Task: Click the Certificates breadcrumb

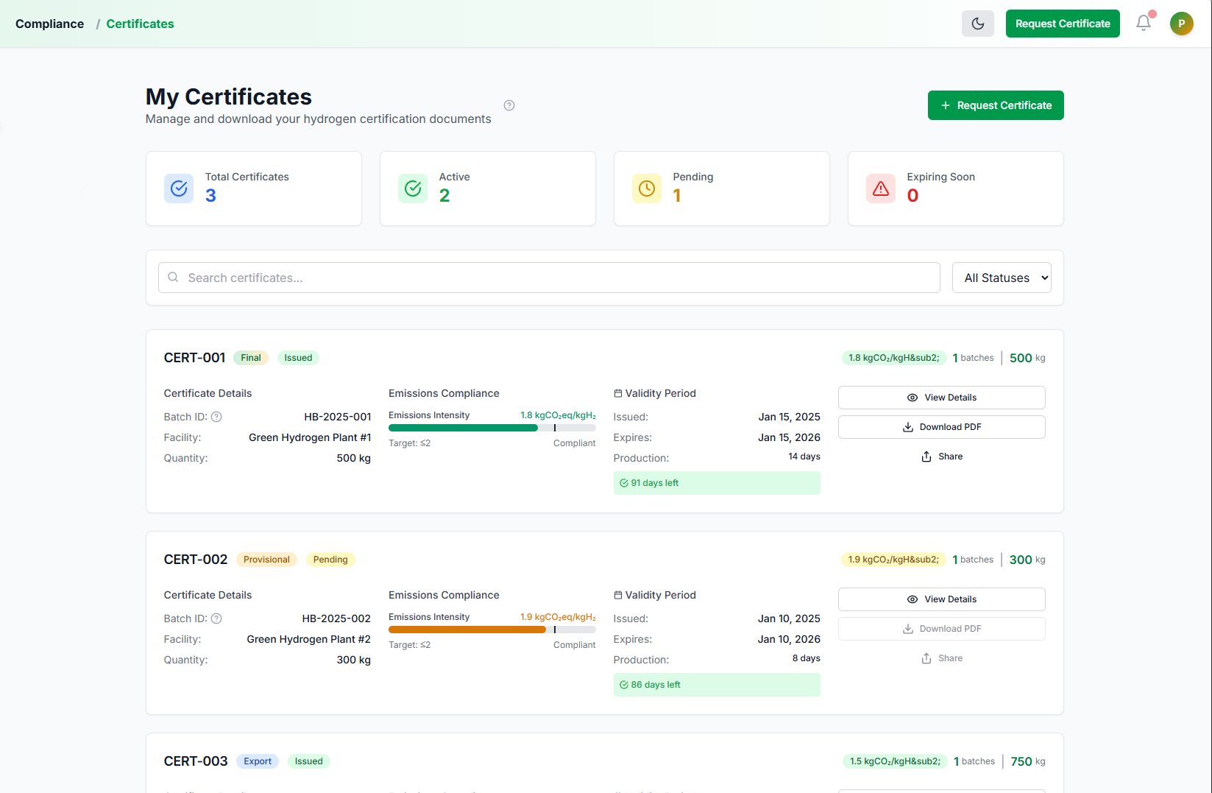Action: (140, 23)
